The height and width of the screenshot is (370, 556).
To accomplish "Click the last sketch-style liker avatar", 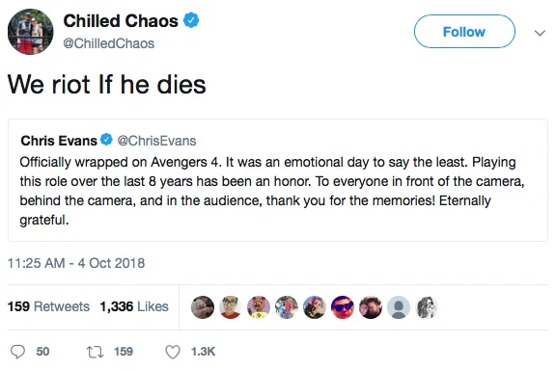I will tap(427, 307).
